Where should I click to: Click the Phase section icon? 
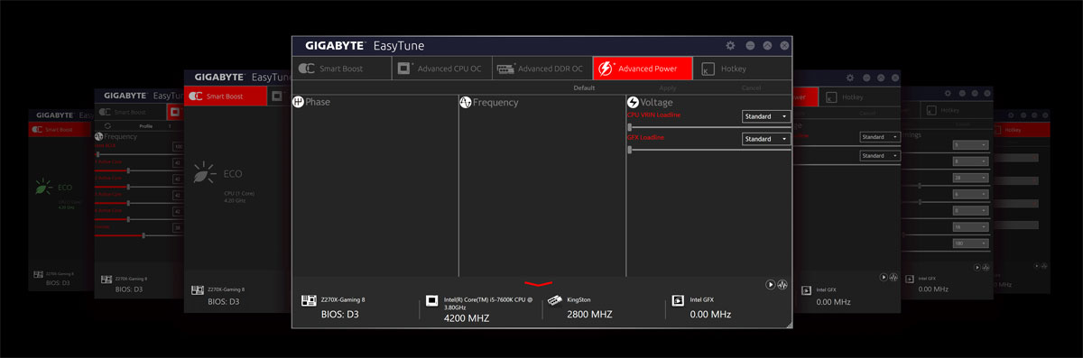299,102
